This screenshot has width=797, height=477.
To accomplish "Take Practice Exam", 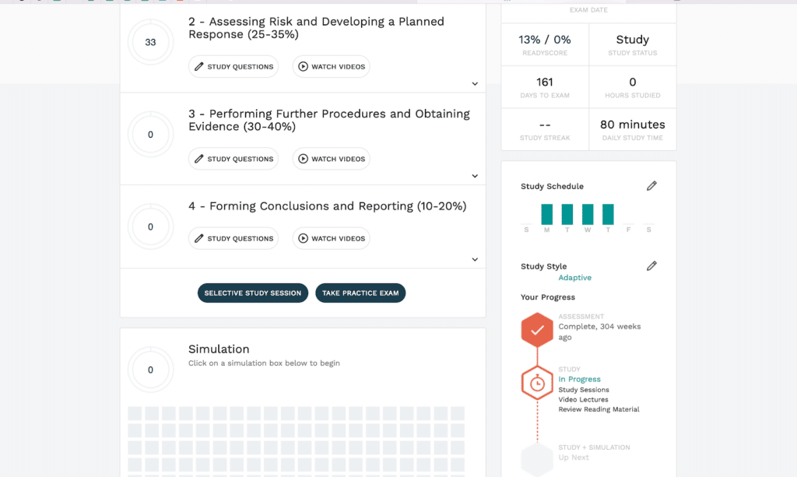I will pos(360,293).
